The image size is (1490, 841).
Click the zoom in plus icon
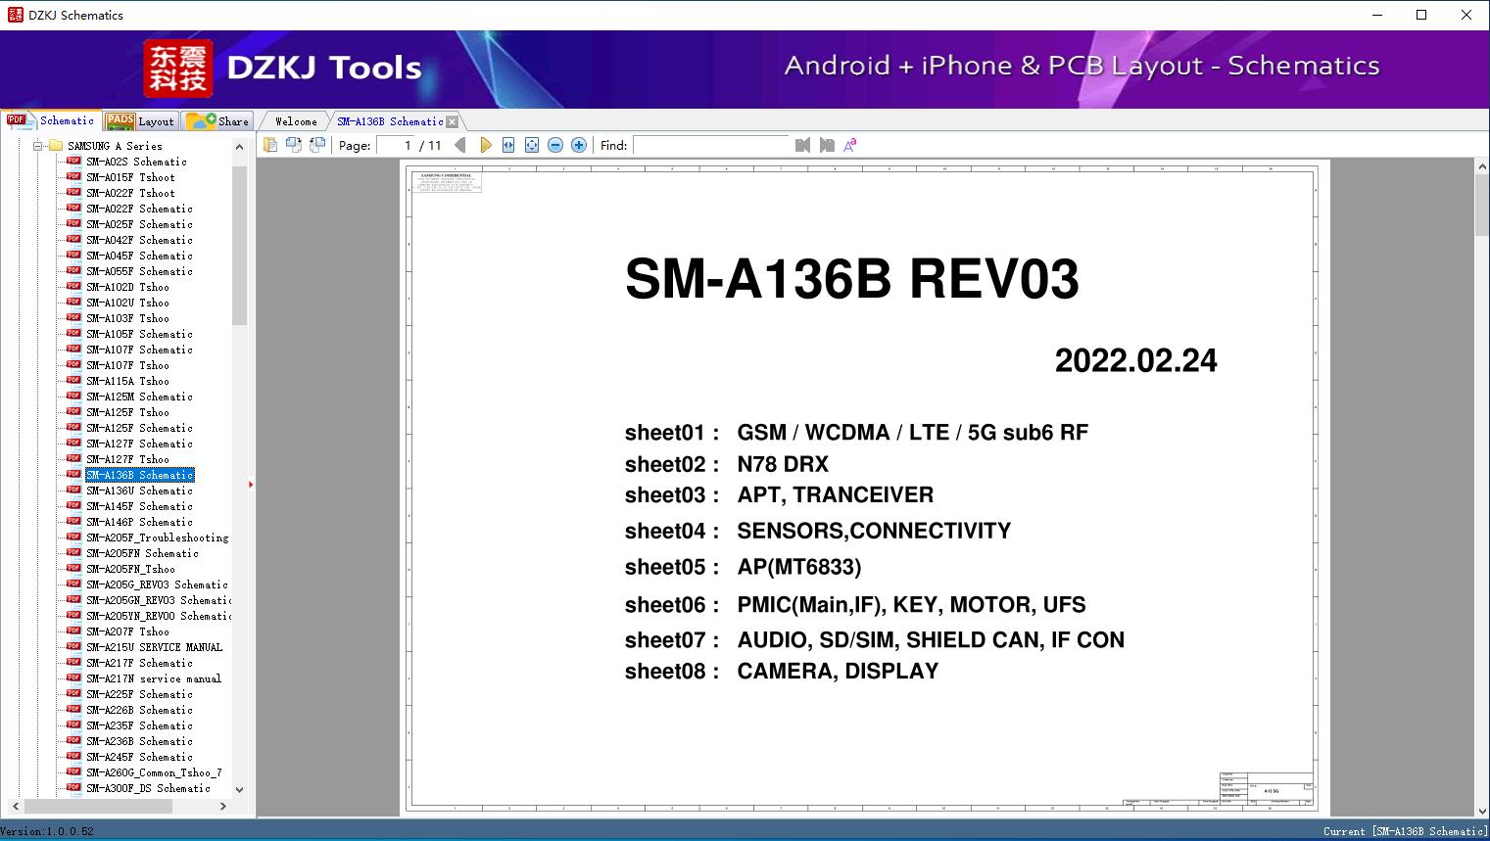point(579,145)
